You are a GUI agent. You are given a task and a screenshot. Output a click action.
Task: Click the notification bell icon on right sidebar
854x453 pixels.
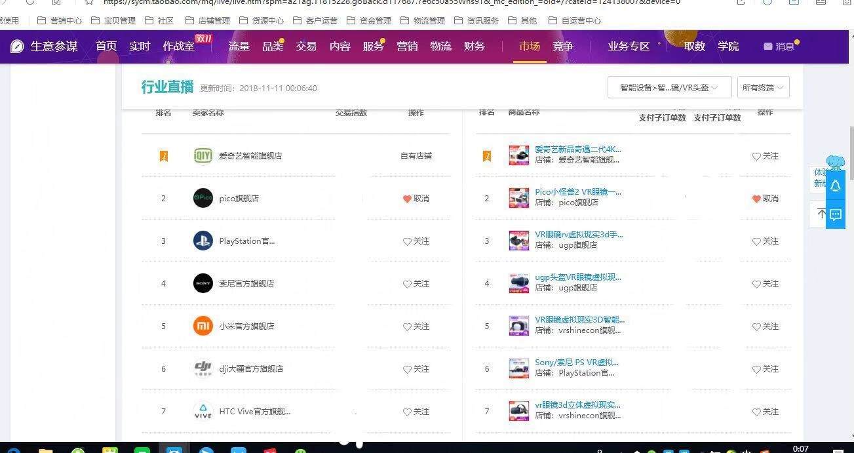(x=835, y=186)
